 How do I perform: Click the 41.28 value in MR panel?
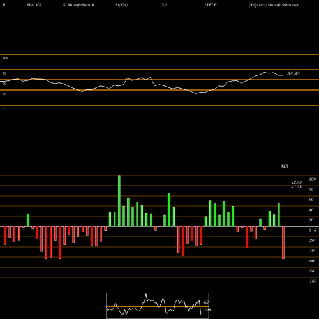coord(297,187)
